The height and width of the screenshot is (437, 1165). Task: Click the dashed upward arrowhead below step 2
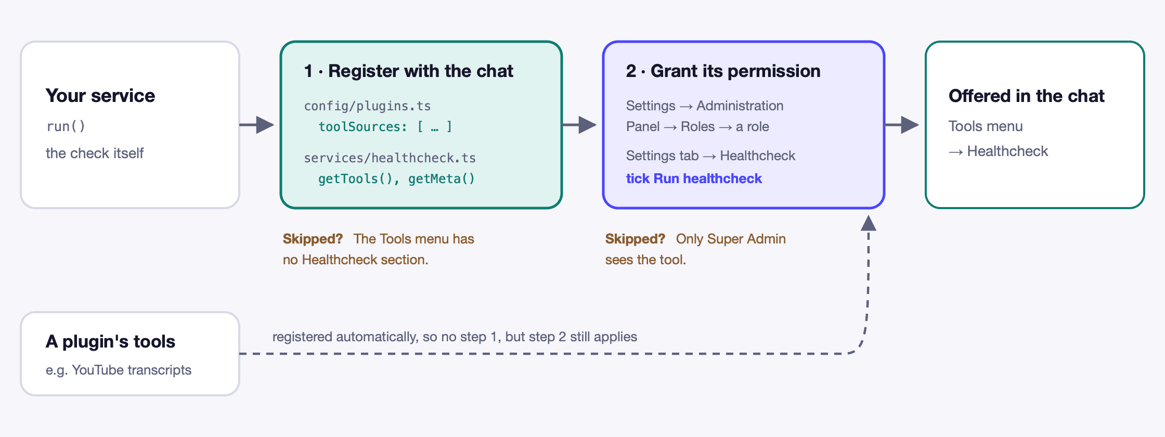tap(869, 223)
